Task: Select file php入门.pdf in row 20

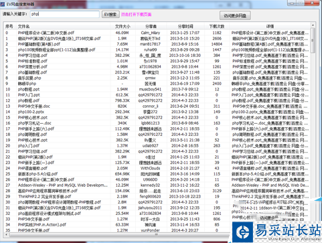Action: pos(29,146)
